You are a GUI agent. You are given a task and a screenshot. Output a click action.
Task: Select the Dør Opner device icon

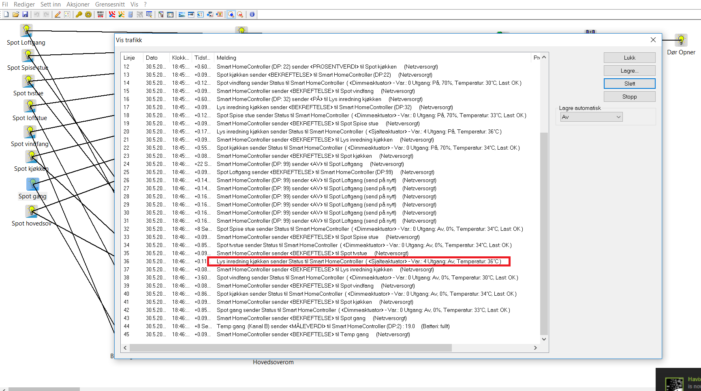(x=681, y=40)
